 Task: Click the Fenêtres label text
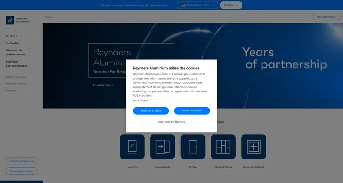click(132, 167)
